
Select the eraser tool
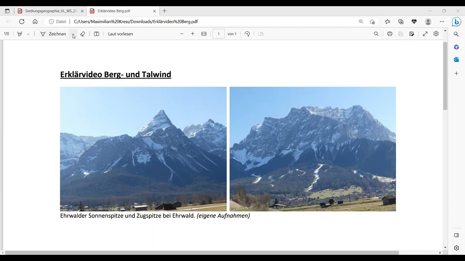(83, 34)
